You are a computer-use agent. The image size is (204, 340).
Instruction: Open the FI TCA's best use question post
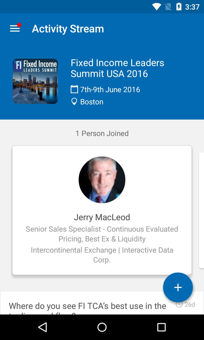click(x=88, y=306)
